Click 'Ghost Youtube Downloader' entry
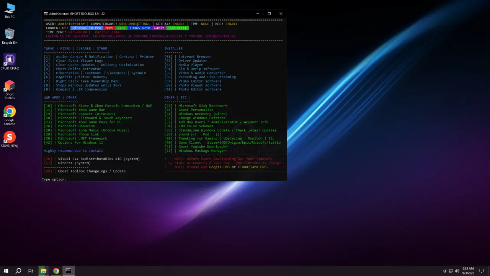This screenshot has width=490, height=276. click(196, 146)
